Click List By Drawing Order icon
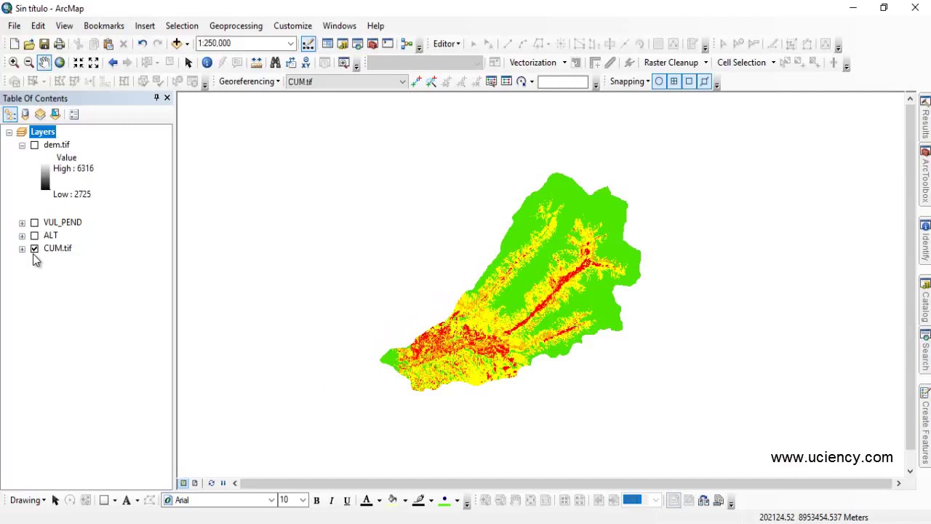Screen dimensions: 931x524 click(9, 114)
